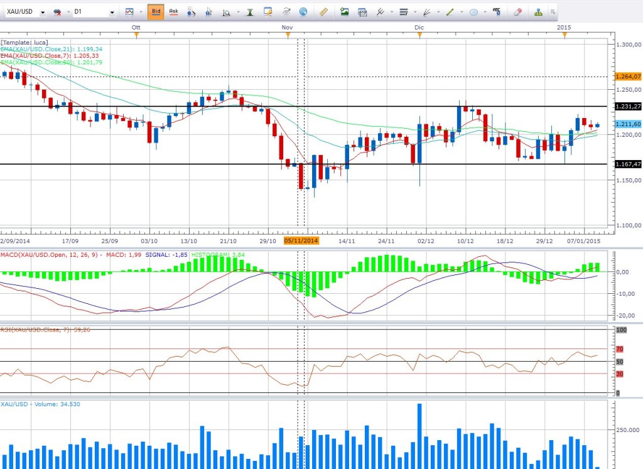Click the remove-link icon beside the symbol box

[x=57, y=13]
